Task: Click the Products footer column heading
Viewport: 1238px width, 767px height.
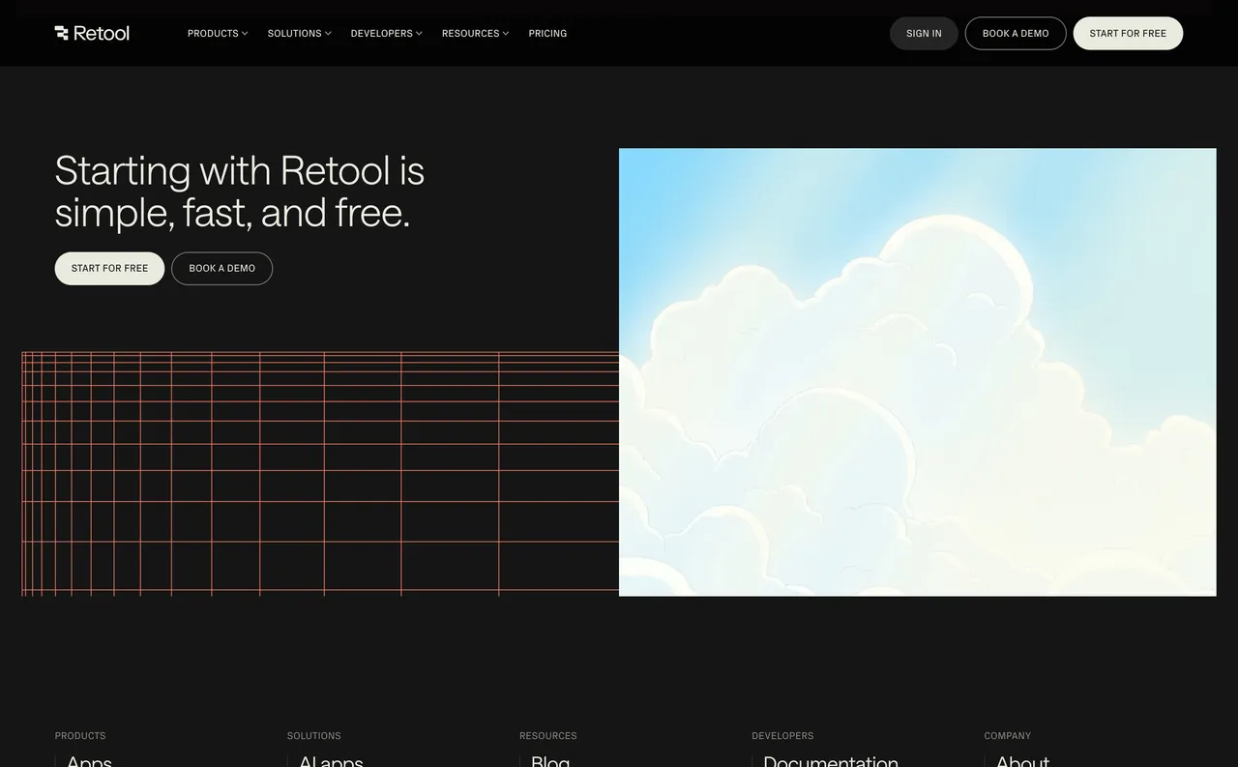Action: pyautogui.click(x=79, y=735)
